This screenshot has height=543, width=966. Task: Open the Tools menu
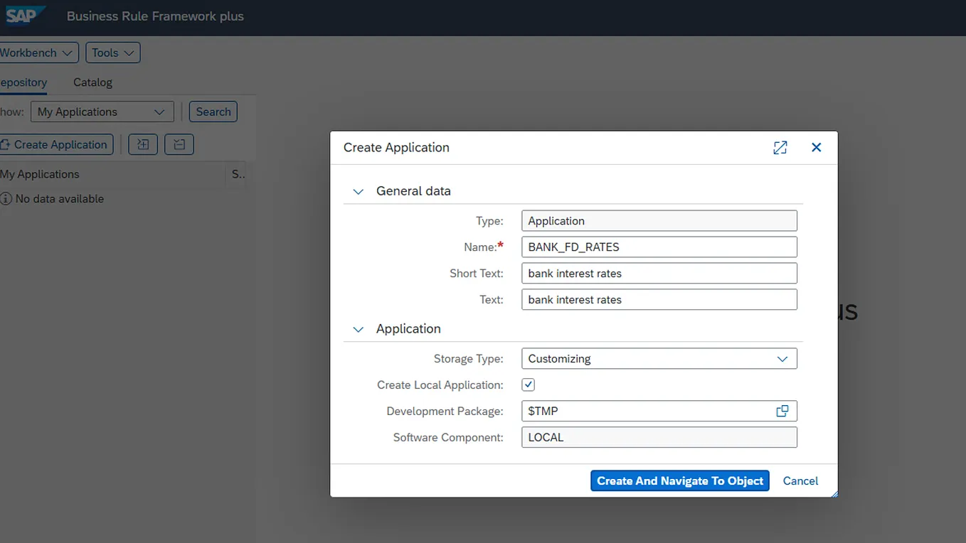pyautogui.click(x=112, y=53)
